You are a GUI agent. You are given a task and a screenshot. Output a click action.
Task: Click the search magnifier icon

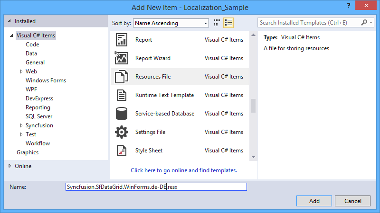click(x=364, y=22)
